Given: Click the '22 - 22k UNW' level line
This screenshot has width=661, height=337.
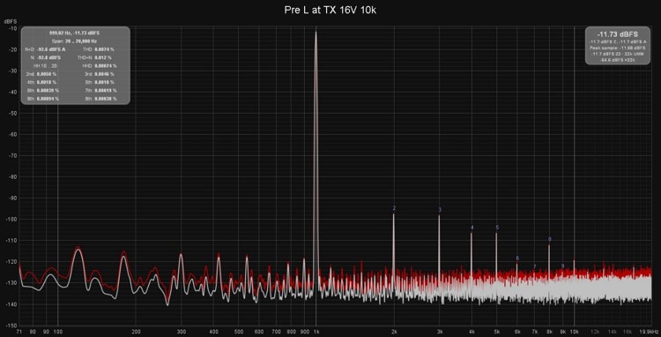Looking at the screenshot, I should pyautogui.click(x=617, y=54).
